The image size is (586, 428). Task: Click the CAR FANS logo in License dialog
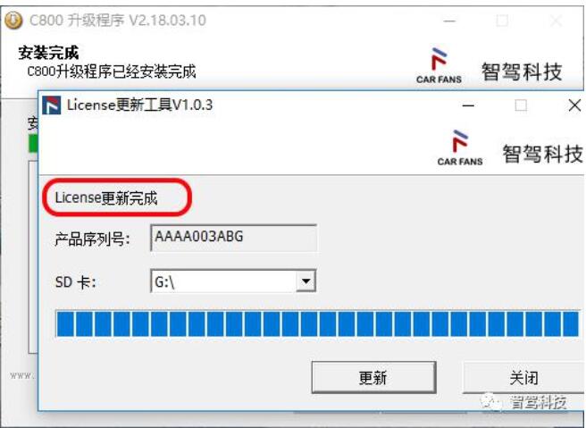(460, 148)
